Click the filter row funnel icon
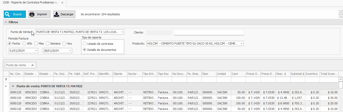The image size is (343, 112). click(x=6, y=79)
